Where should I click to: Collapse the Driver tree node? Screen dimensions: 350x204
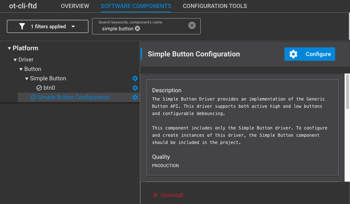15,60
